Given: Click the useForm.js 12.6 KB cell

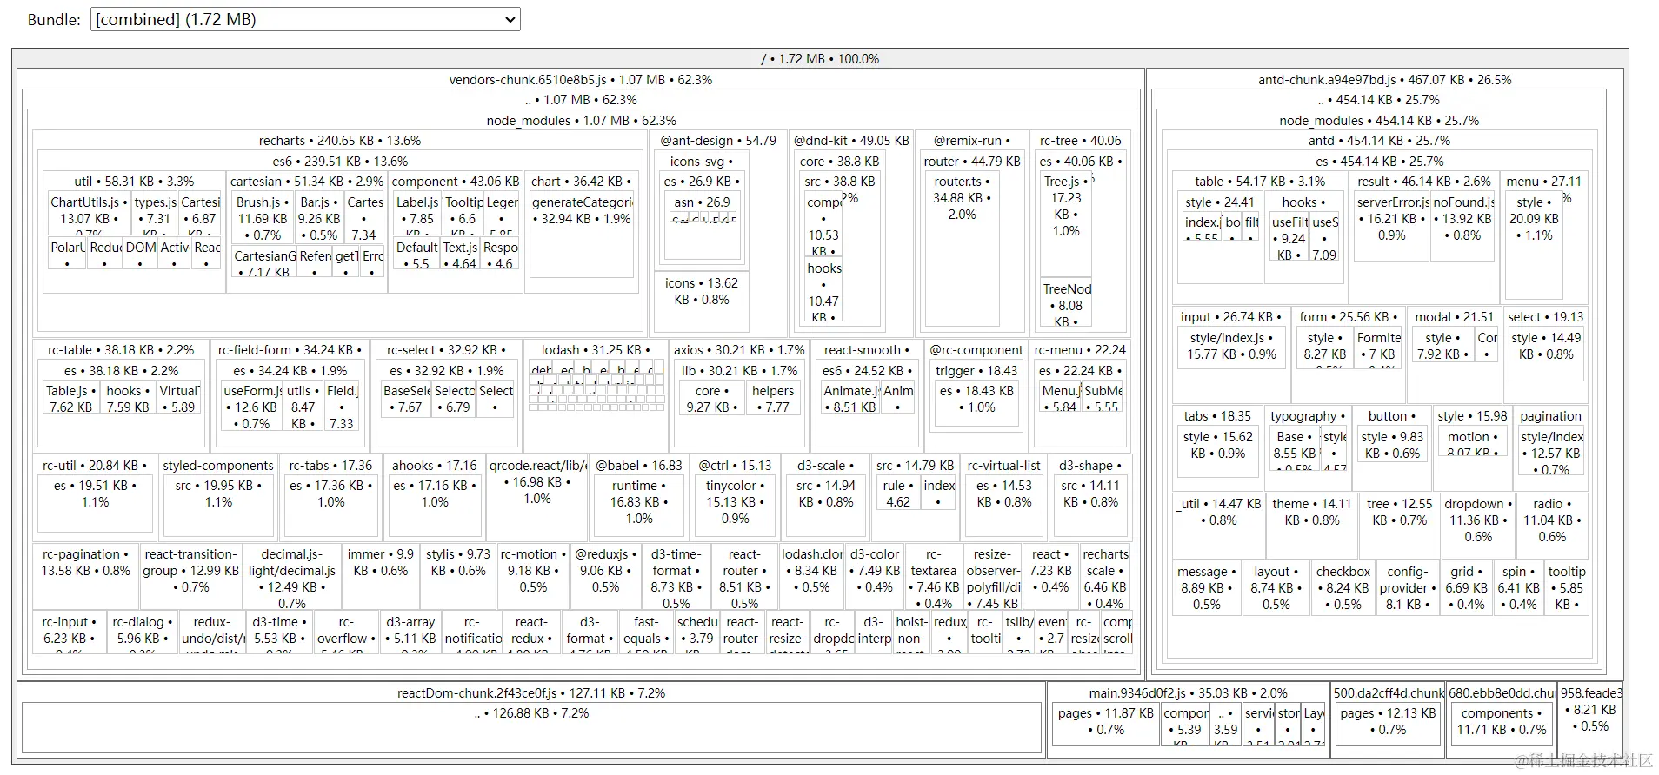Looking at the screenshot, I should click(250, 406).
